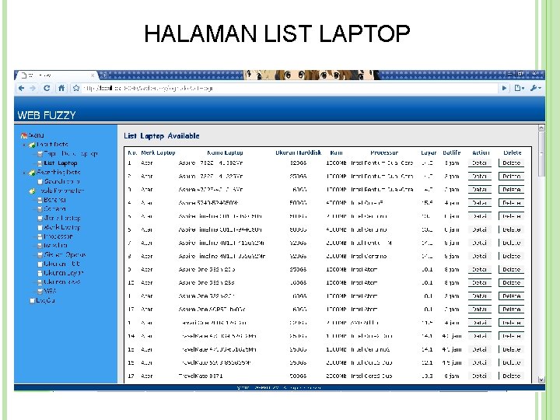The image size is (560, 420).
Task: Click the Merk Laptop column header
Action: (158, 152)
